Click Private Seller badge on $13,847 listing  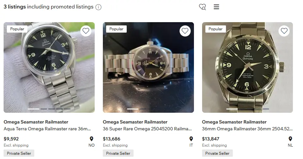[217, 153]
